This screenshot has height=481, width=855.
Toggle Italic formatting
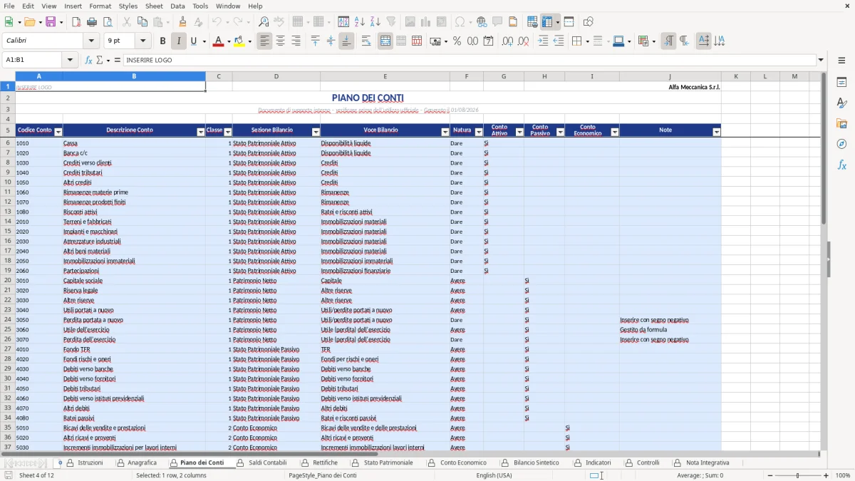tap(179, 41)
